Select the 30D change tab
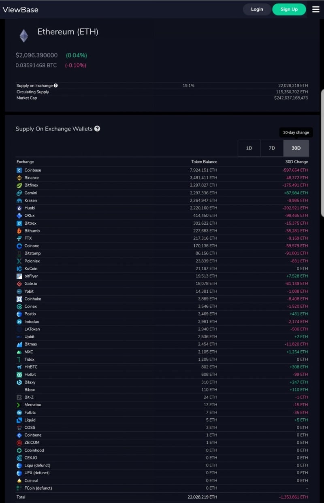The width and height of the screenshot is (324, 503). [296, 148]
